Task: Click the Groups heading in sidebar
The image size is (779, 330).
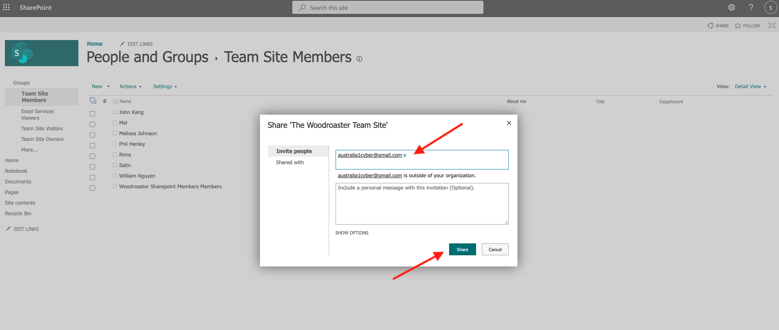Action: 21,83
